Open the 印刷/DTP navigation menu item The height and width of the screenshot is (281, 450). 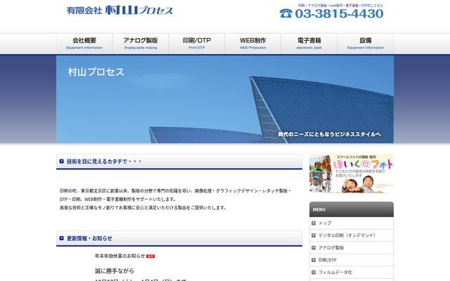point(197,44)
